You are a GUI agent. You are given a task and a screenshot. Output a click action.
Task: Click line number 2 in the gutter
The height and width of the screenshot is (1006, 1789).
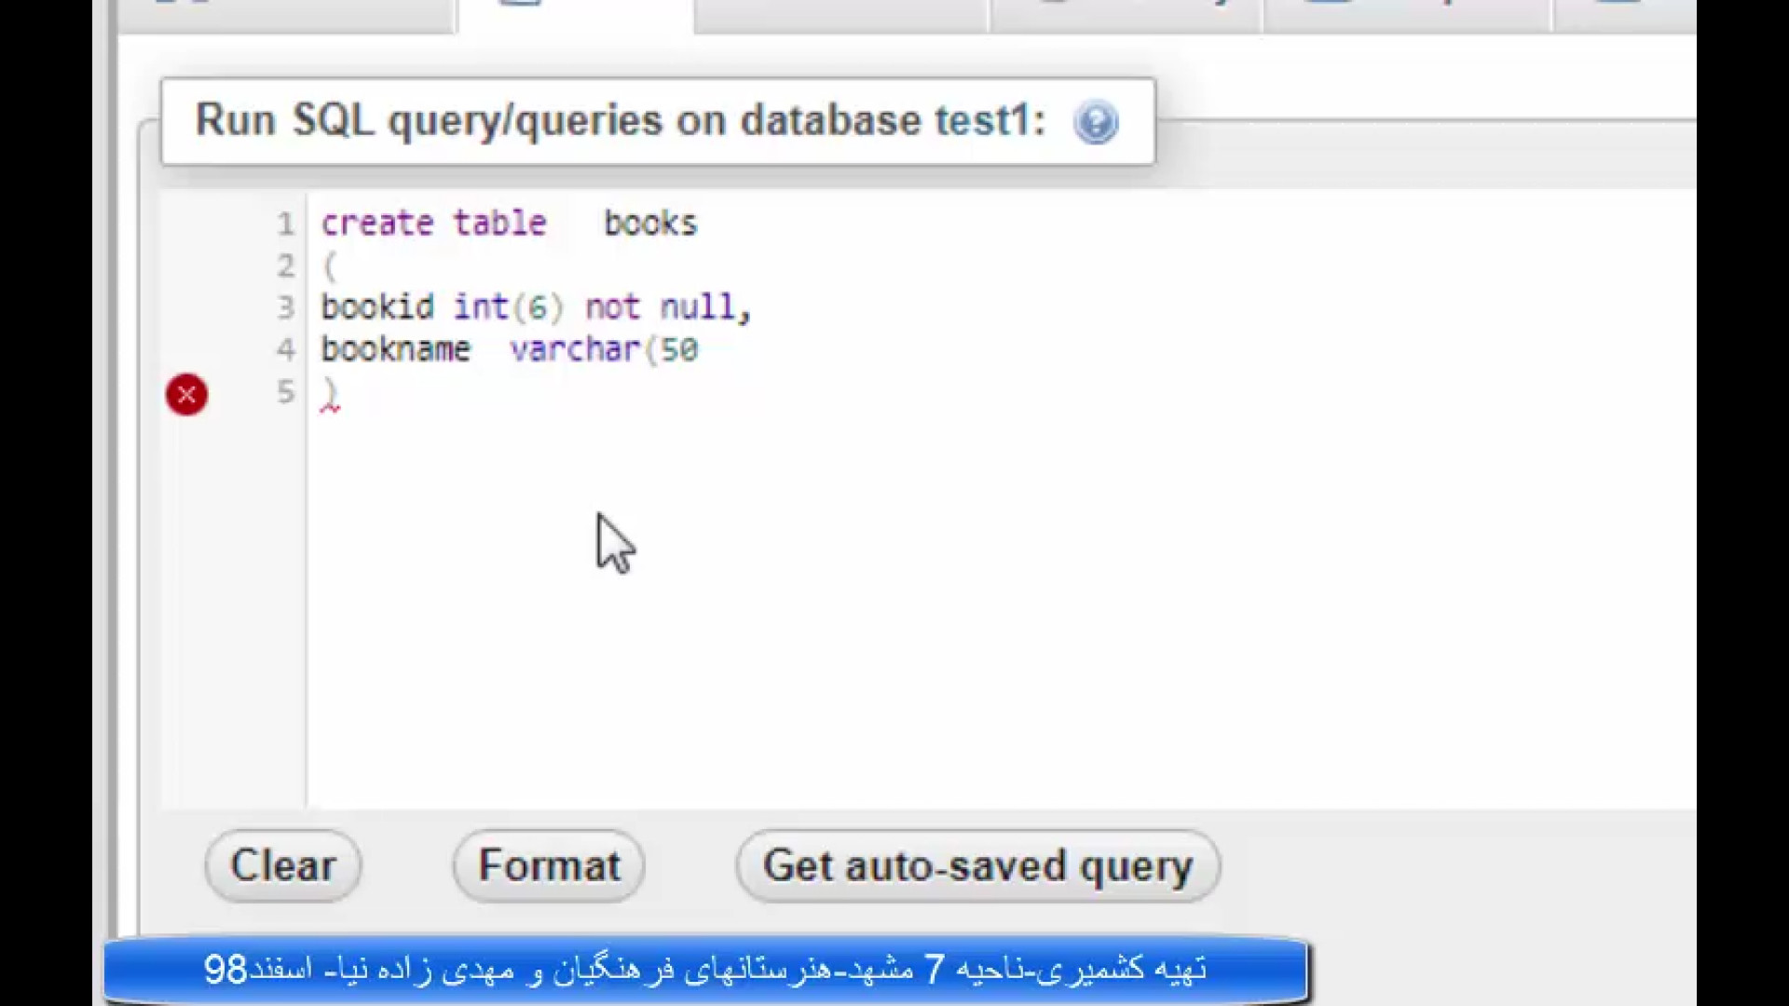click(x=285, y=266)
